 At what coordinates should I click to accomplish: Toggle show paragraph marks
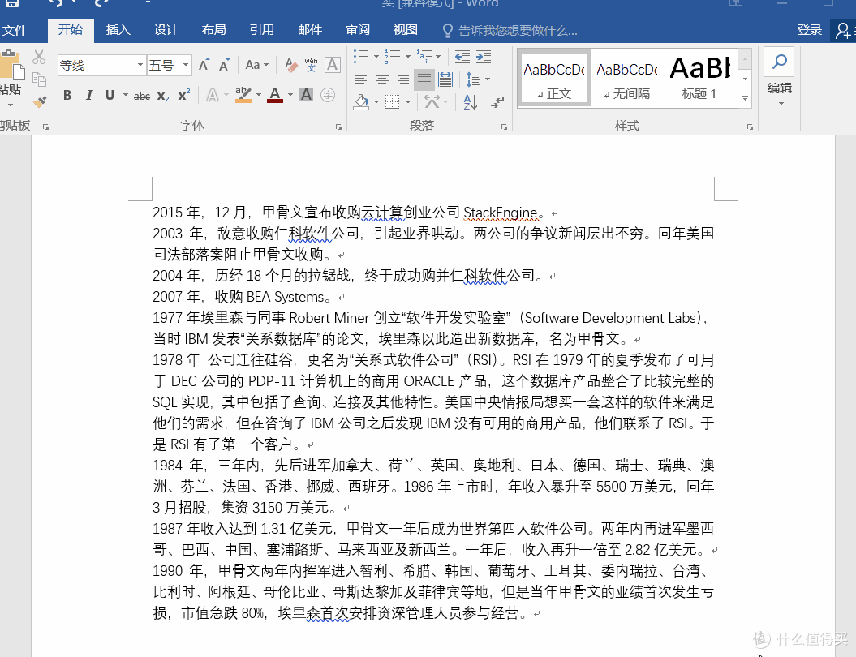coord(498,101)
